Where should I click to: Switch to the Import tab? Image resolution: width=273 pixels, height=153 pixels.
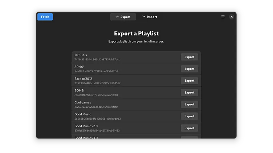click(149, 17)
